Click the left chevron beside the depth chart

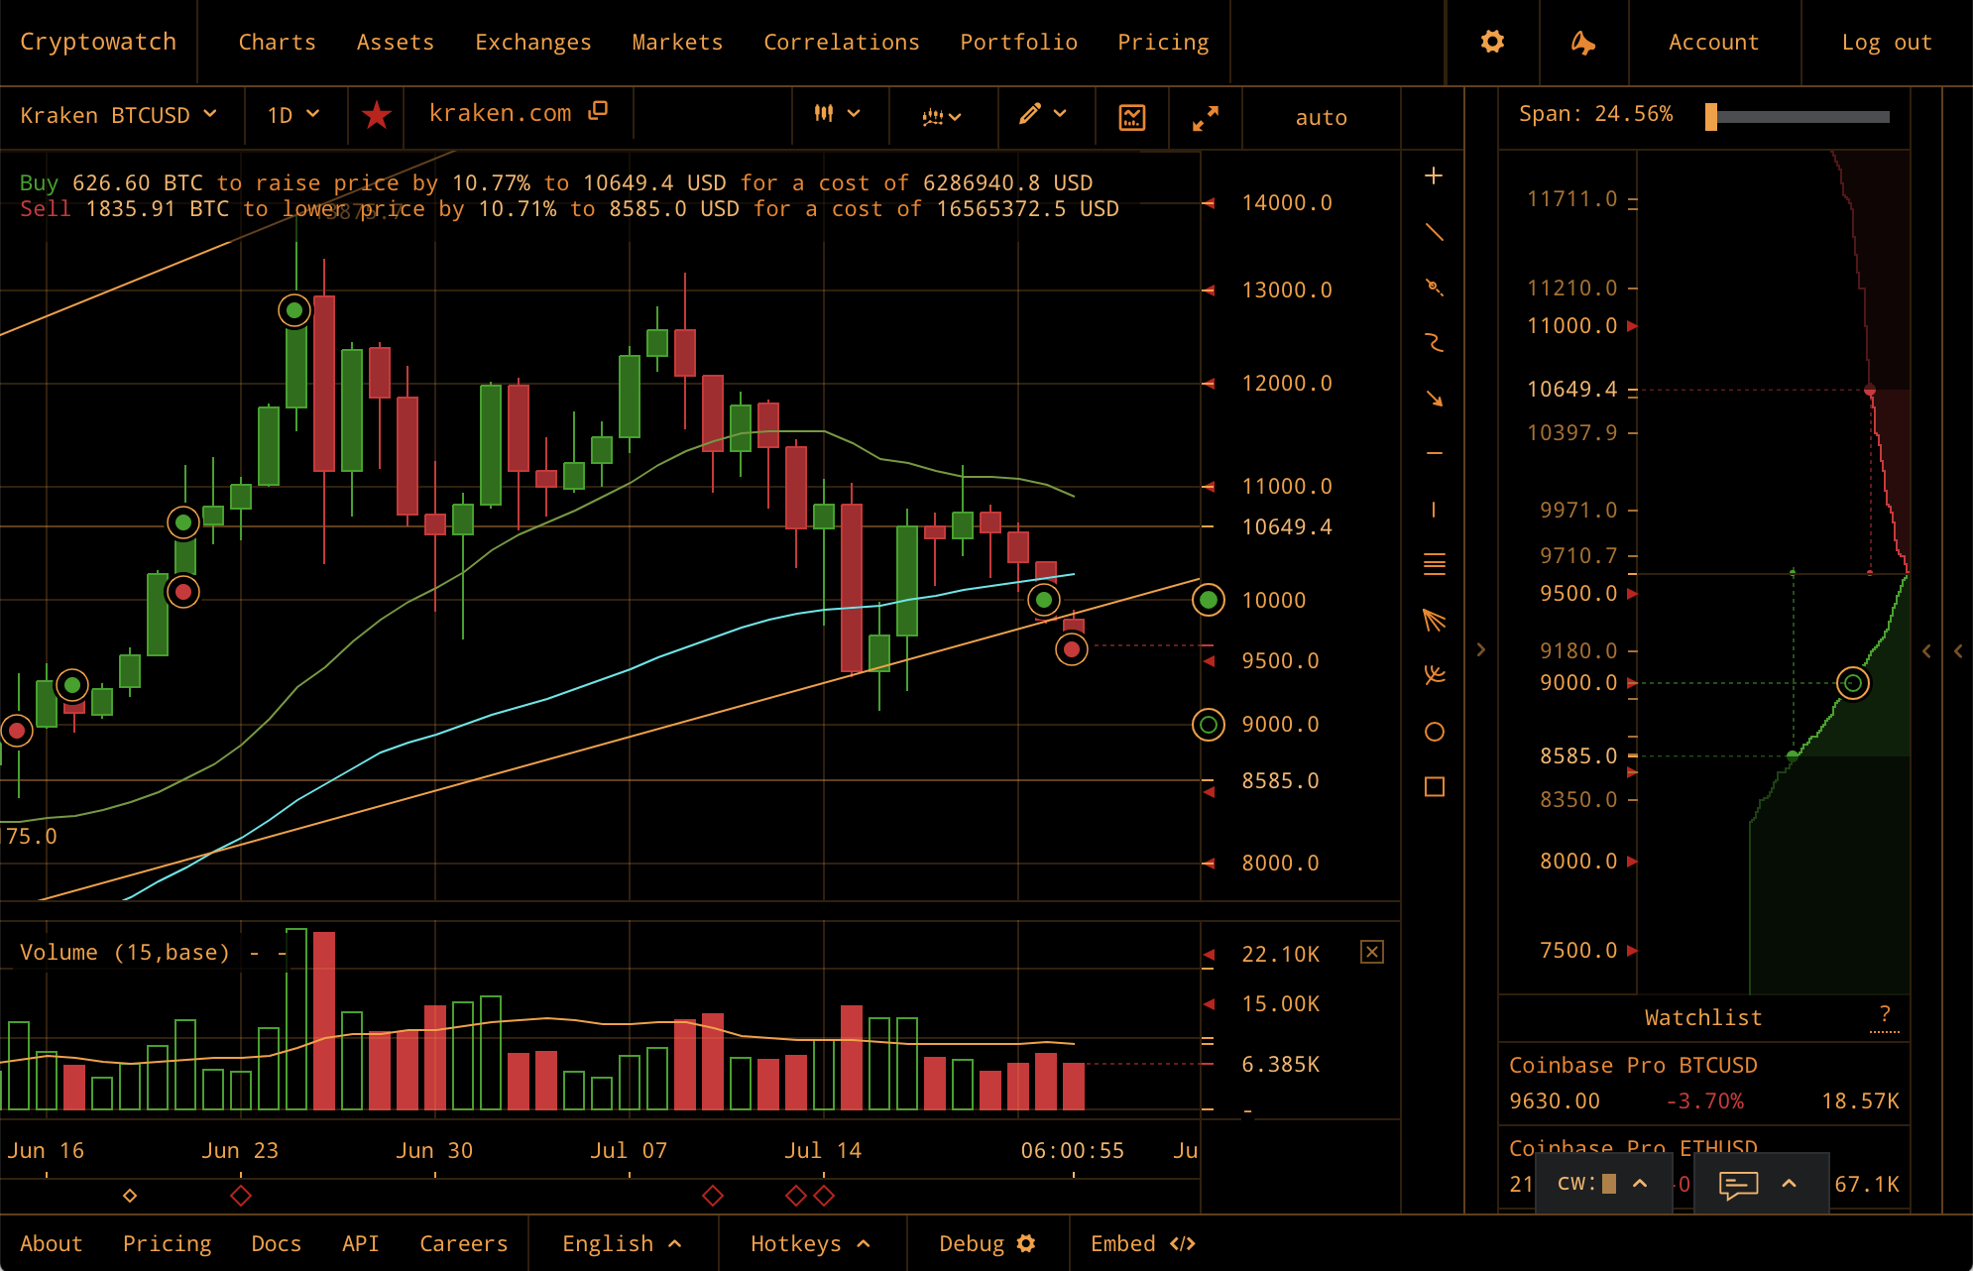pos(1926,651)
